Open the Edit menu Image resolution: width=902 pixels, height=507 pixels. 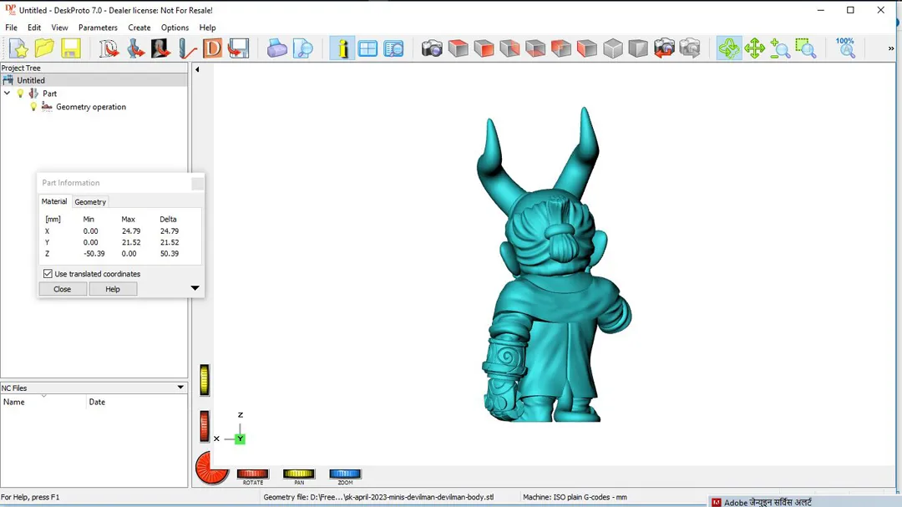pyautogui.click(x=34, y=28)
